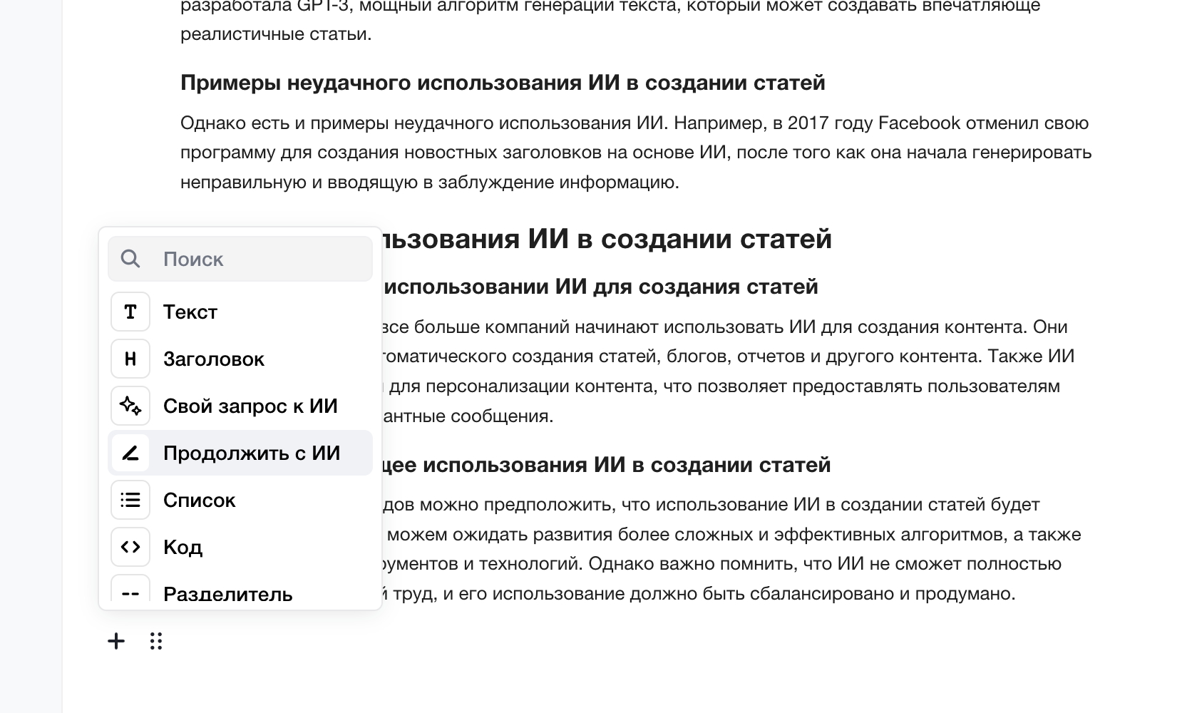Click heading "Примеры неудачного использования ИИ"
The image size is (1192, 713).
pyautogui.click(x=502, y=83)
